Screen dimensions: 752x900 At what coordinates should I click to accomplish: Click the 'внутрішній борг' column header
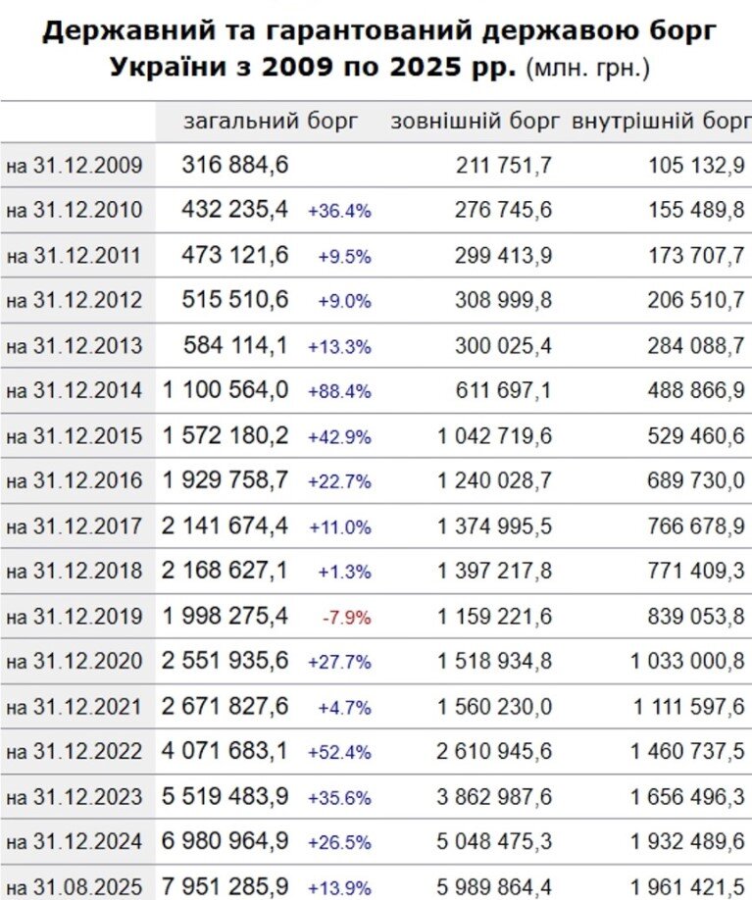pyautogui.click(x=661, y=122)
